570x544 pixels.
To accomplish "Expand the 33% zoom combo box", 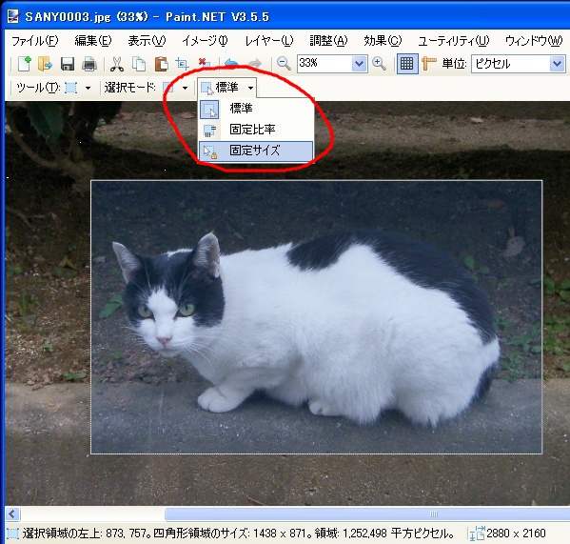I will point(360,64).
